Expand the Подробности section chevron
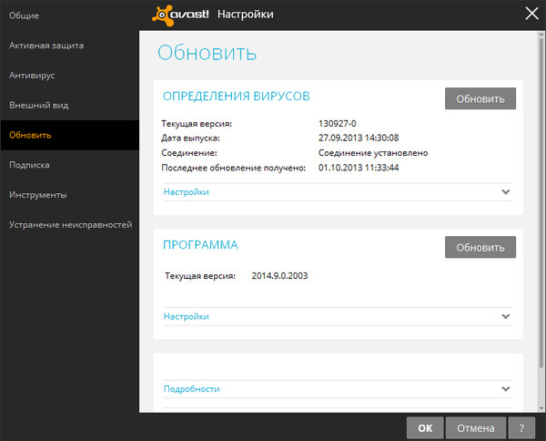546x441 pixels. coord(506,389)
